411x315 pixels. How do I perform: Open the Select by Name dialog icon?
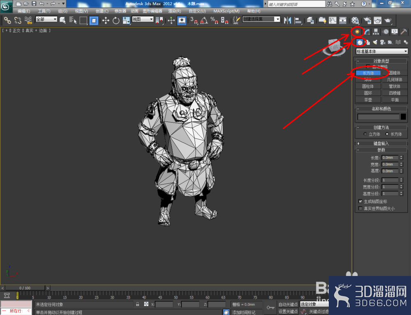pyautogui.click(x=73, y=20)
